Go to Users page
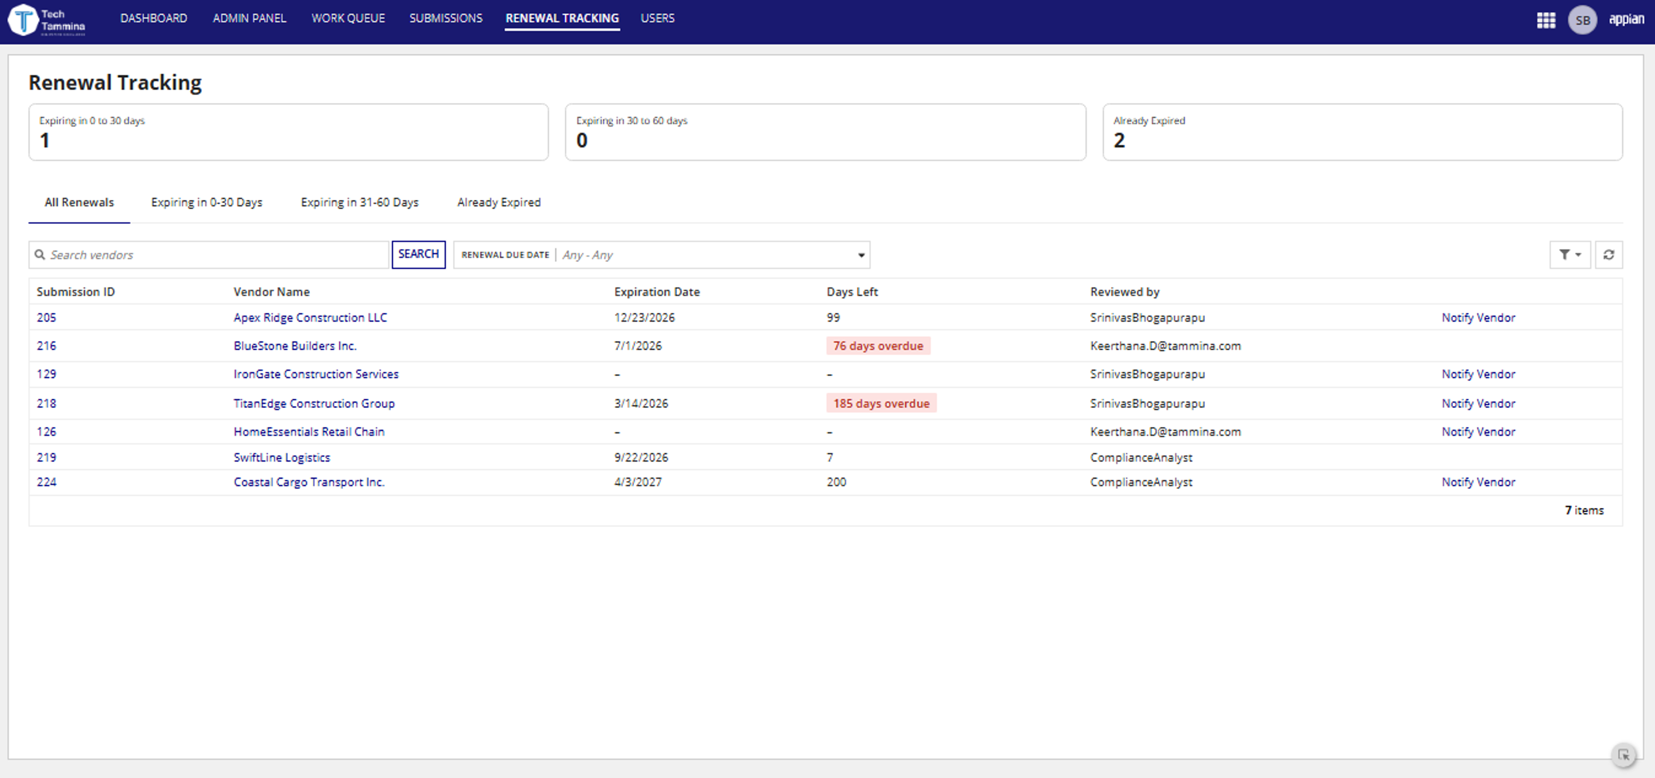Image resolution: width=1655 pixels, height=778 pixels. point(657,18)
